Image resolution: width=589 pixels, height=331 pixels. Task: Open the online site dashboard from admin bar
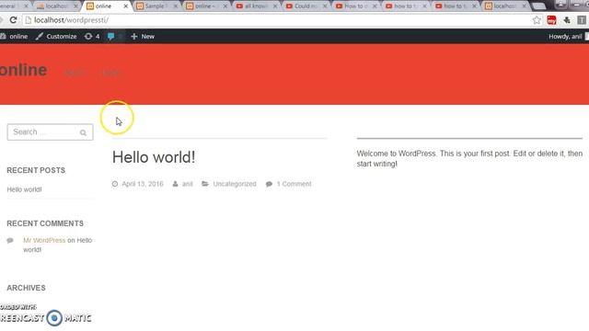point(15,37)
